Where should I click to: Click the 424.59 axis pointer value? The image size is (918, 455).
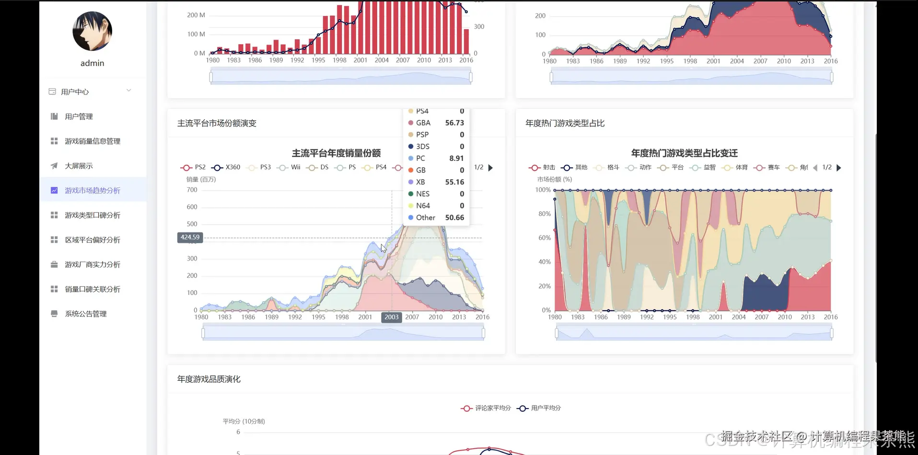pos(190,237)
